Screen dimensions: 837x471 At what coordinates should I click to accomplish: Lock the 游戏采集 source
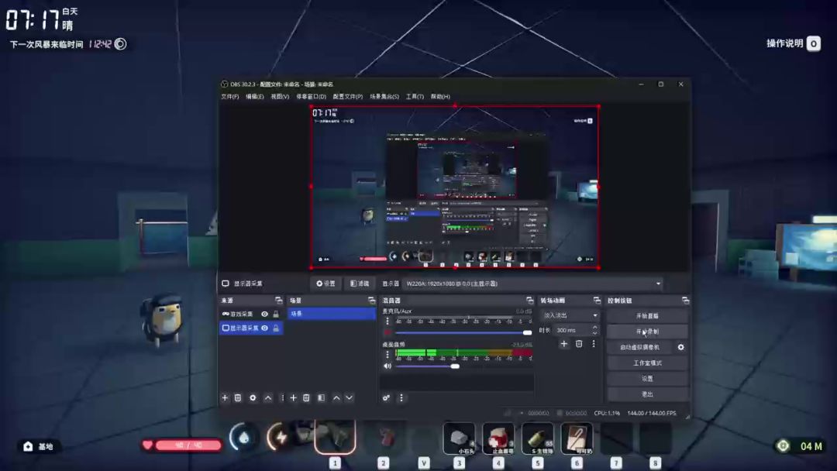pyautogui.click(x=276, y=315)
